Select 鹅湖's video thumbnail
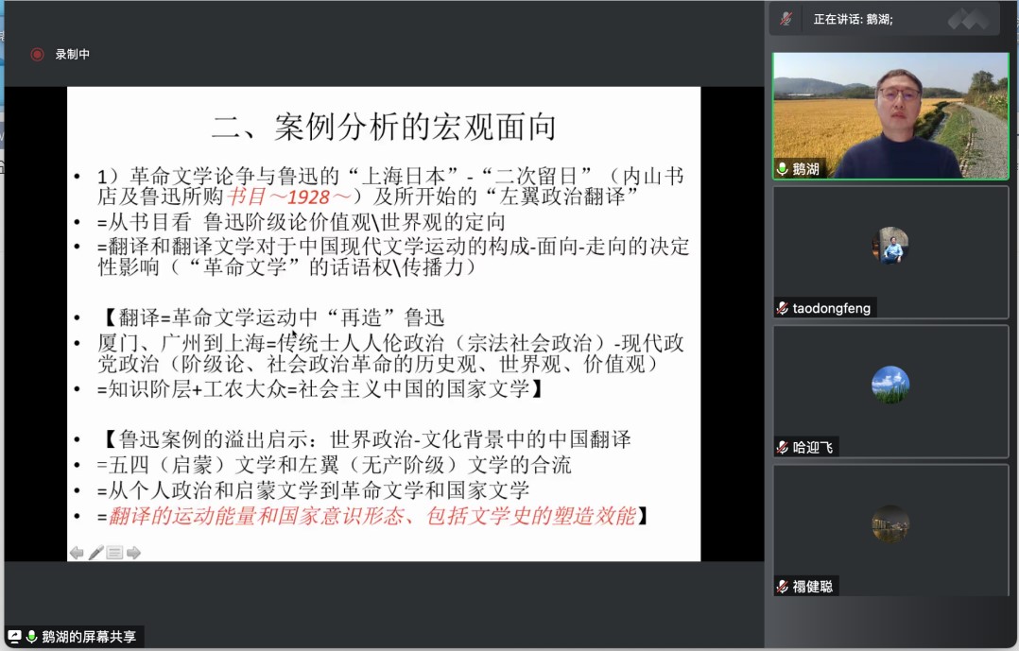 [x=890, y=115]
